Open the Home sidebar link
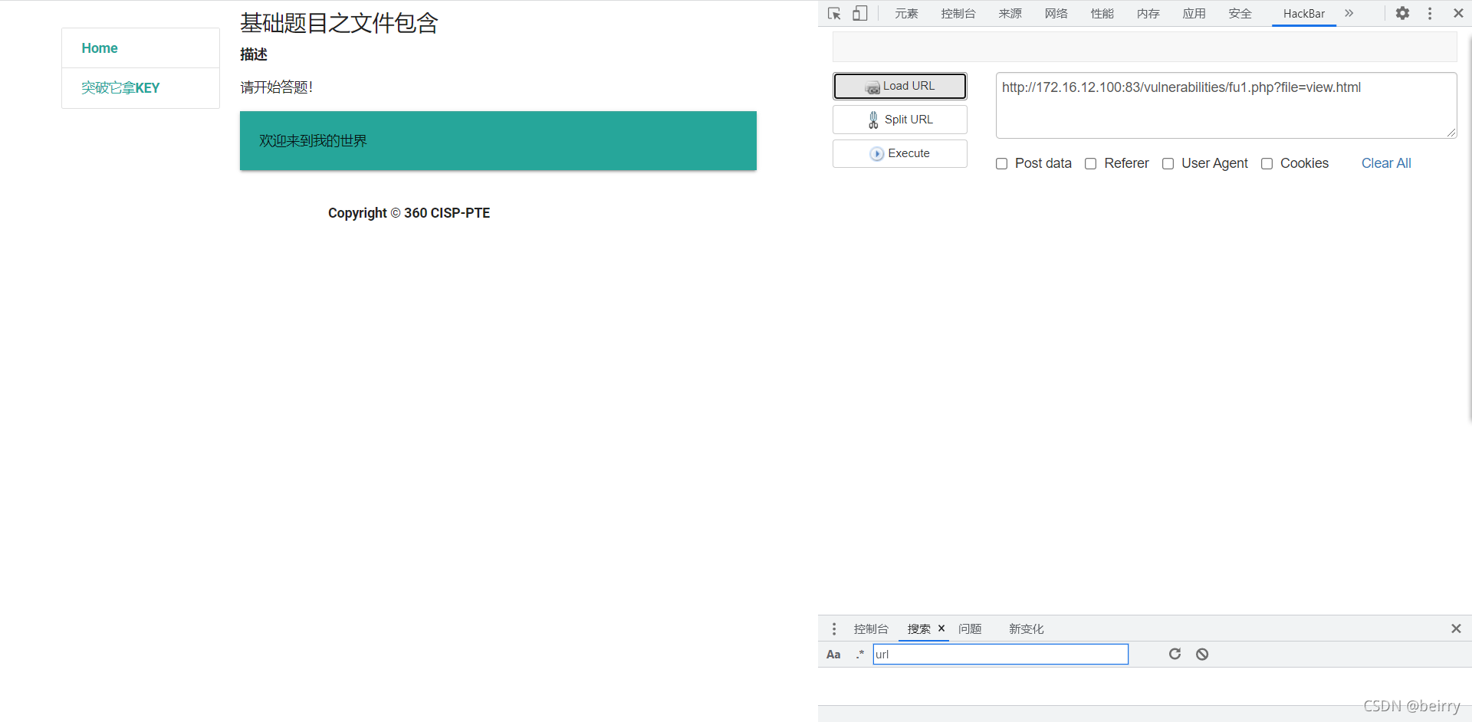Screen dimensions: 1472x722 click(100, 48)
